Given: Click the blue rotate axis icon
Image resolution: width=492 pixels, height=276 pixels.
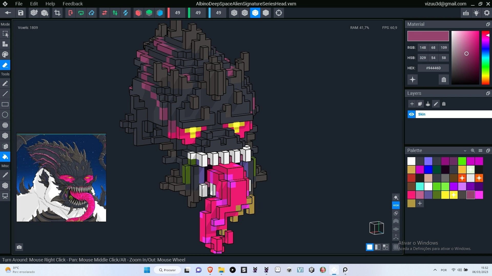Looking at the screenshot, I should click(91, 13).
